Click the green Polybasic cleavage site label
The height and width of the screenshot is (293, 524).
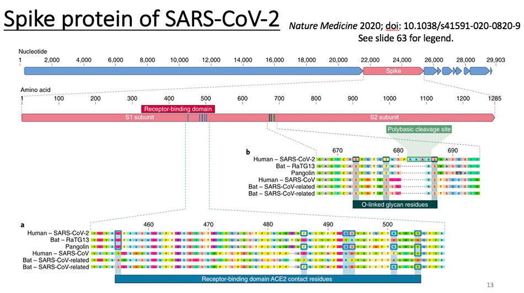[419, 129]
